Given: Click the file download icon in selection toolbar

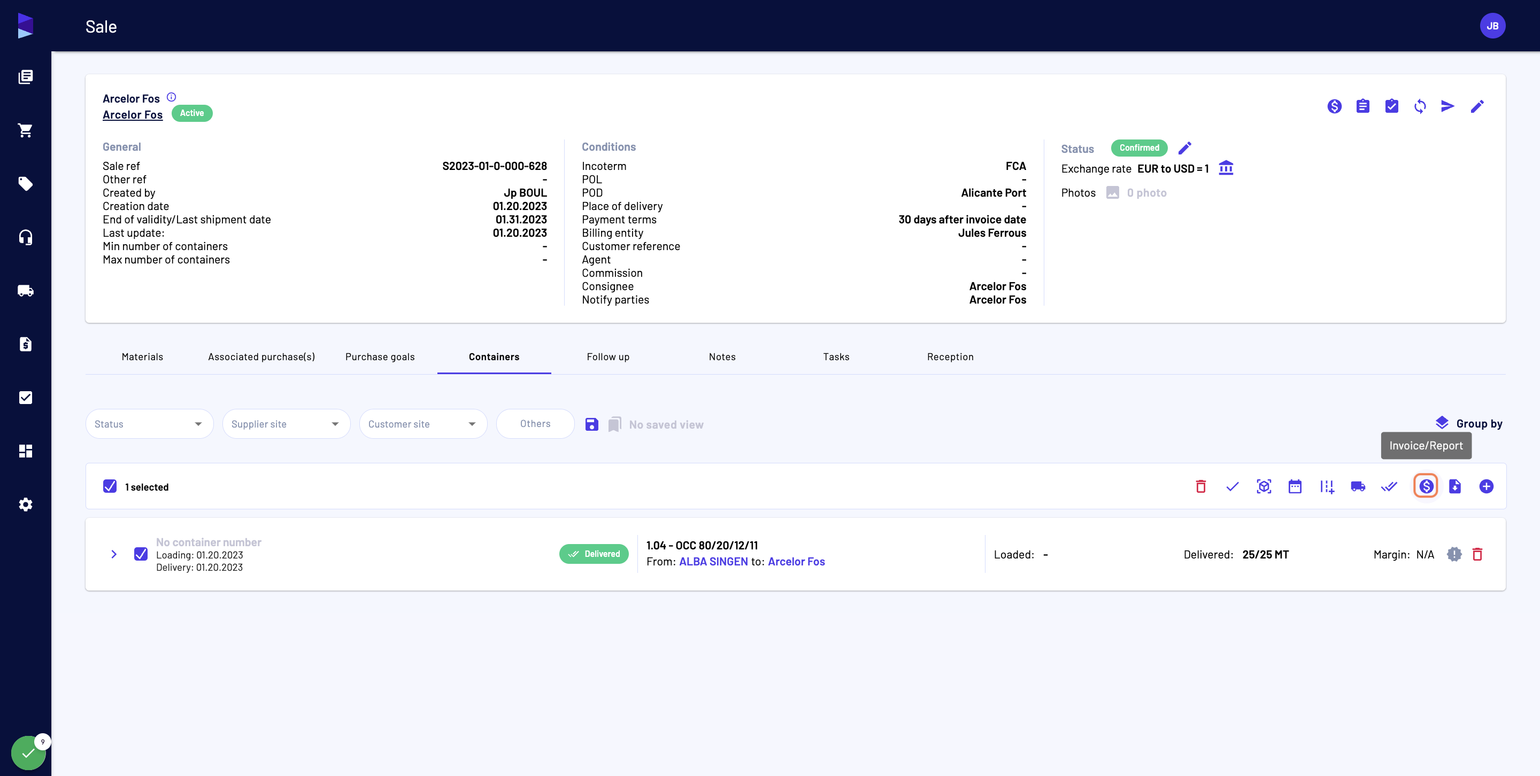Looking at the screenshot, I should [x=1454, y=486].
